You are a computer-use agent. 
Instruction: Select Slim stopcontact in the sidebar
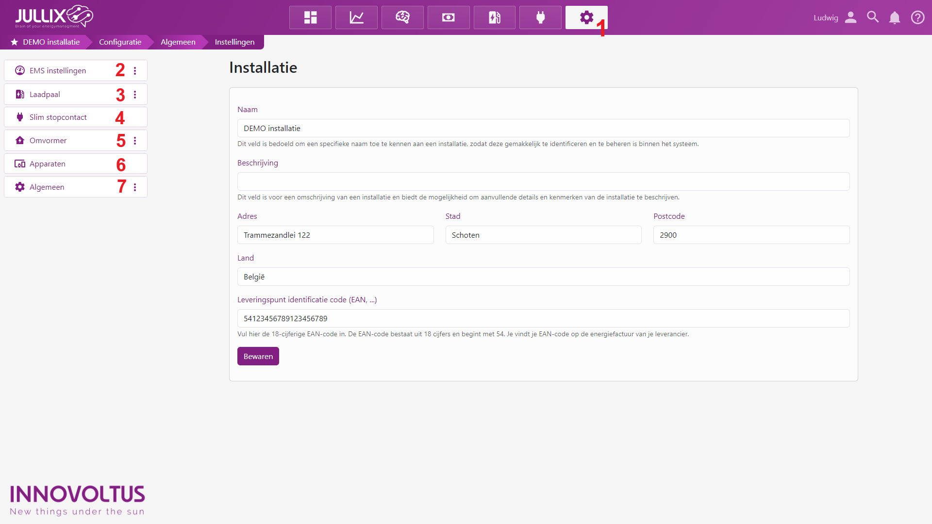(58, 117)
